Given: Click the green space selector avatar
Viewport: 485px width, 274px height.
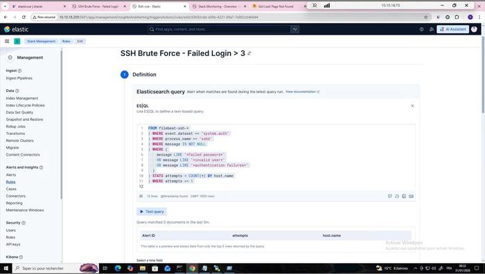Looking at the screenshot, I should 17,41.
